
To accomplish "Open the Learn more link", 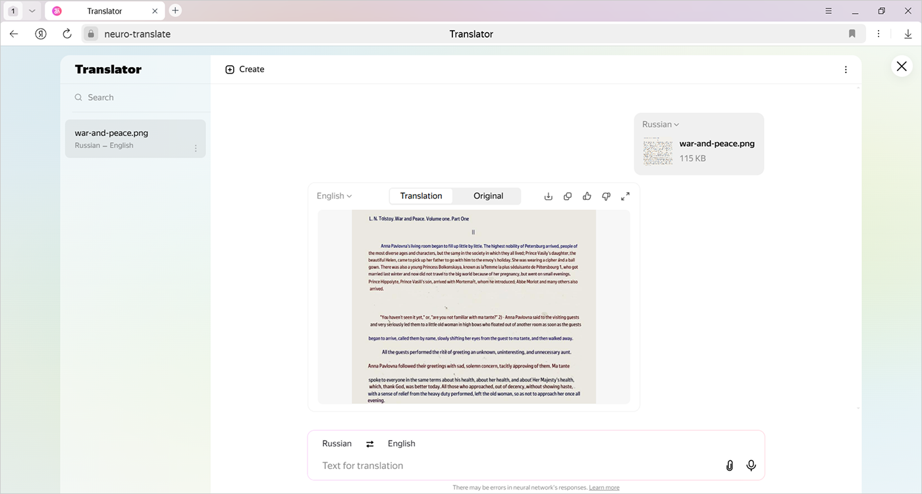I will pos(604,487).
